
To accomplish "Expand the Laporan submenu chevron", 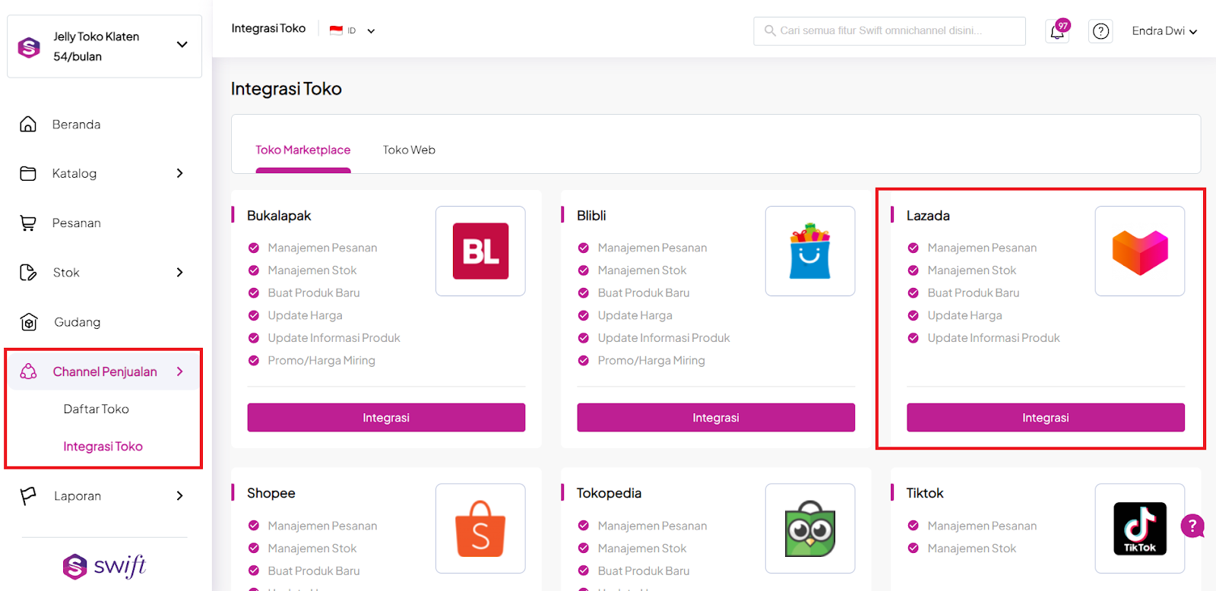I will pyautogui.click(x=180, y=496).
